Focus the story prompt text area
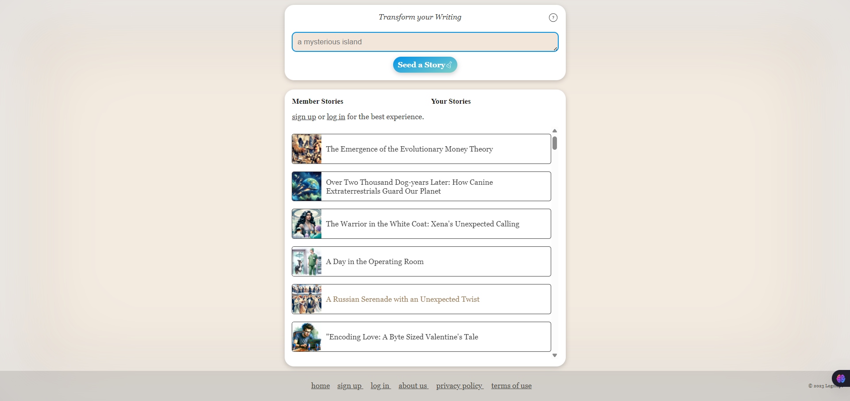The image size is (850, 401). (425, 42)
